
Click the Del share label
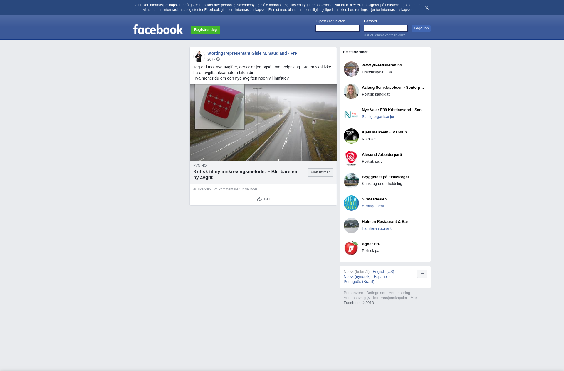267,199
